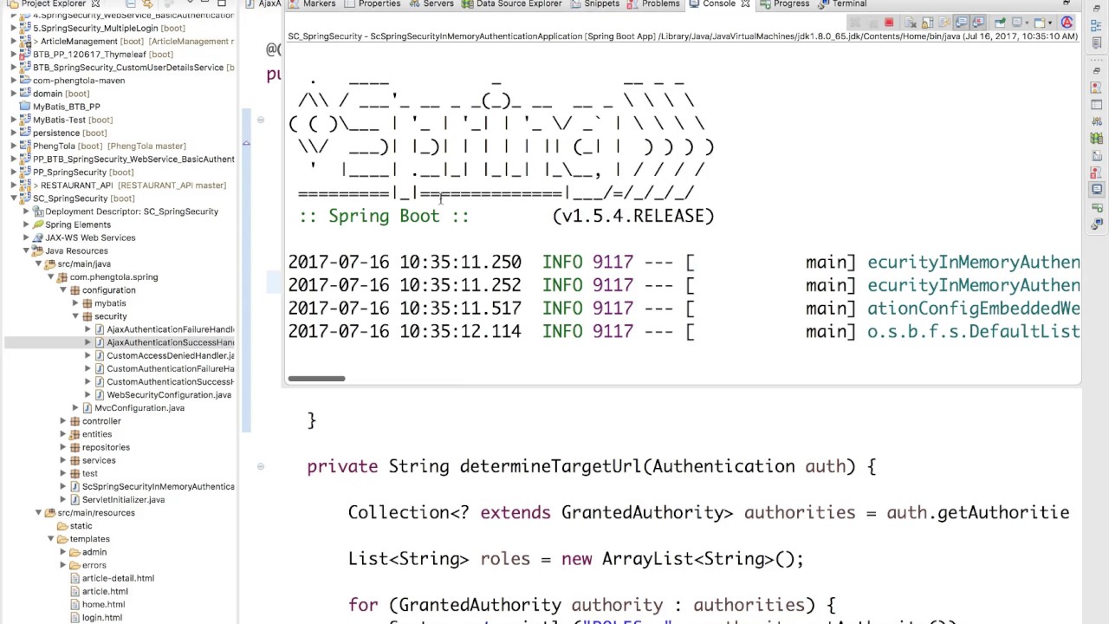The image size is (1109, 624).
Task: Expand the admin templates folder
Action: click(63, 552)
